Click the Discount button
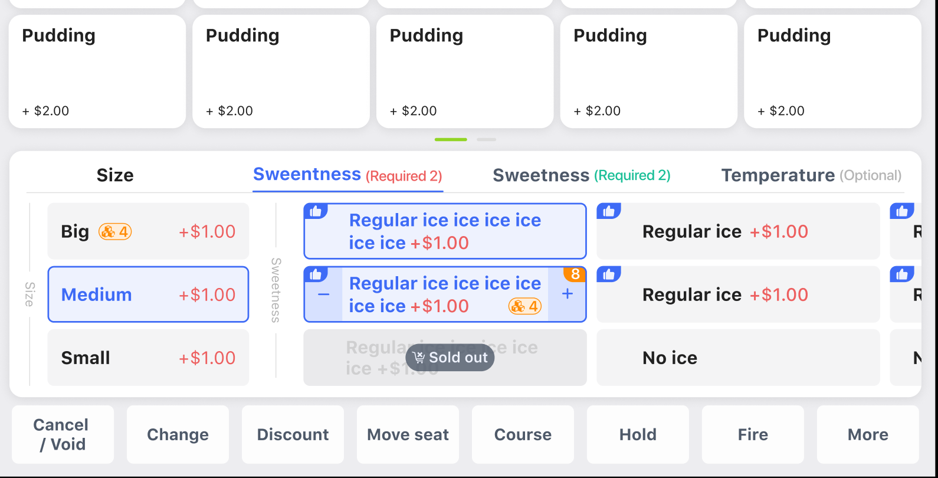 293,434
